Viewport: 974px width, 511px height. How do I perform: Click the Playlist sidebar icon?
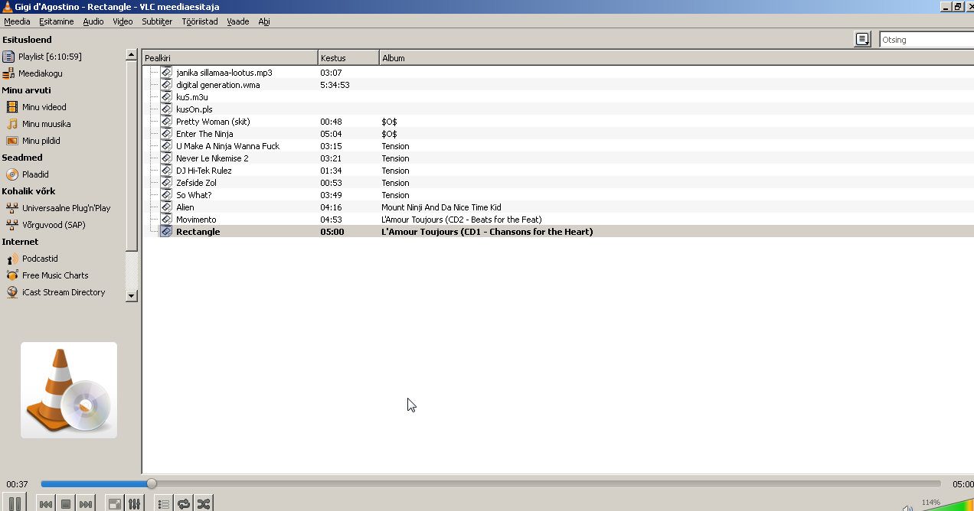[x=8, y=57]
